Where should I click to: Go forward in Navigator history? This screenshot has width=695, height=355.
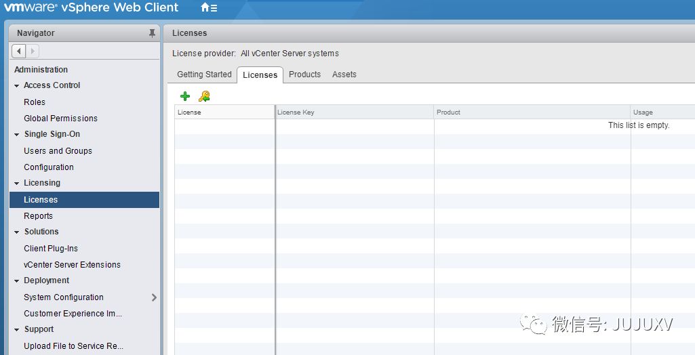pos(33,51)
